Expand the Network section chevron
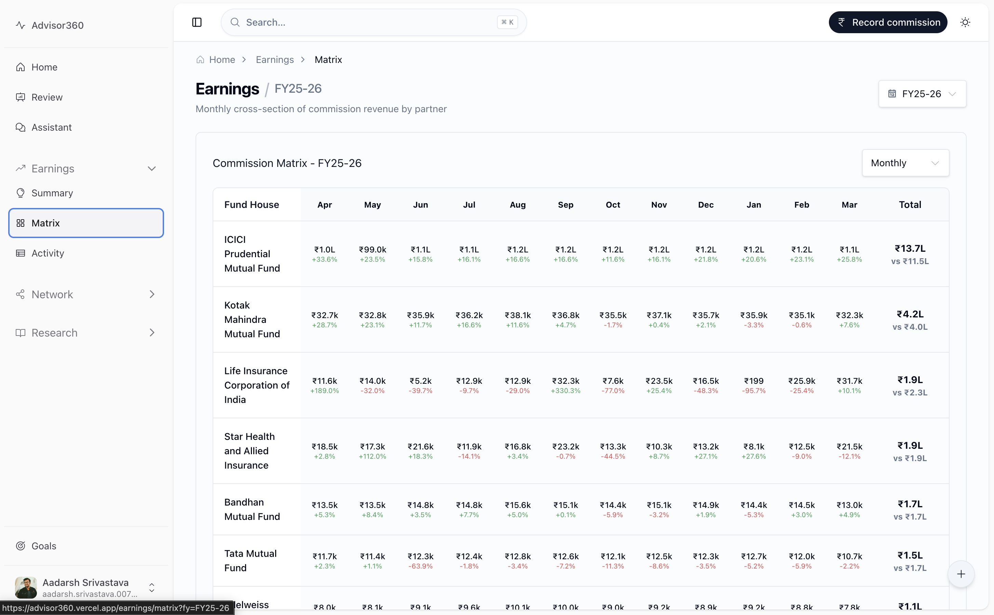994x615 pixels. tap(151, 294)
